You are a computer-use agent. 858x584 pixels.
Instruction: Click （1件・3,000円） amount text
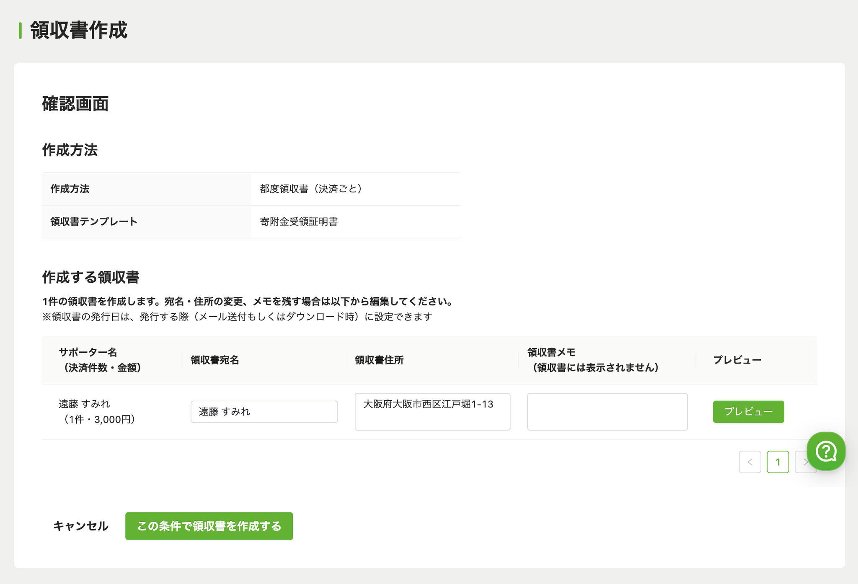99,419
